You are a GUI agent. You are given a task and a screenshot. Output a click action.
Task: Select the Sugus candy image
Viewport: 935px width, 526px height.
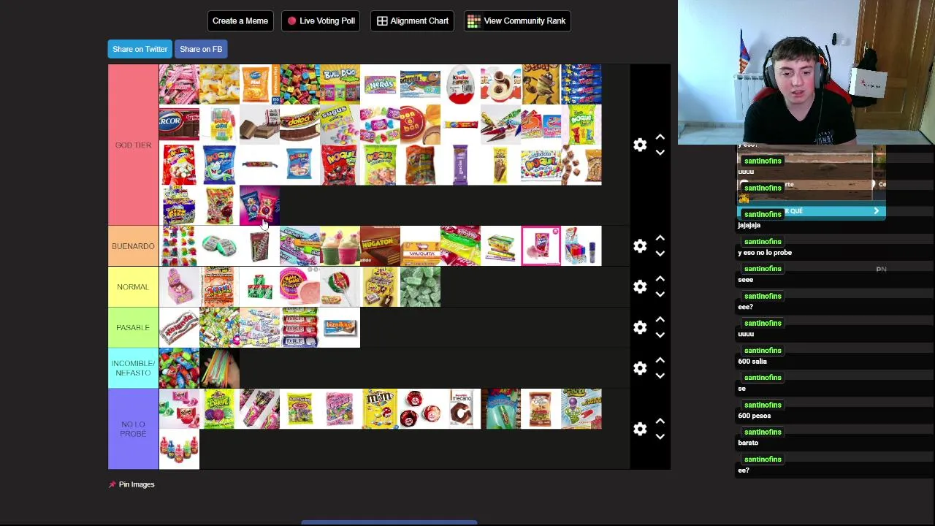[340, 124]
